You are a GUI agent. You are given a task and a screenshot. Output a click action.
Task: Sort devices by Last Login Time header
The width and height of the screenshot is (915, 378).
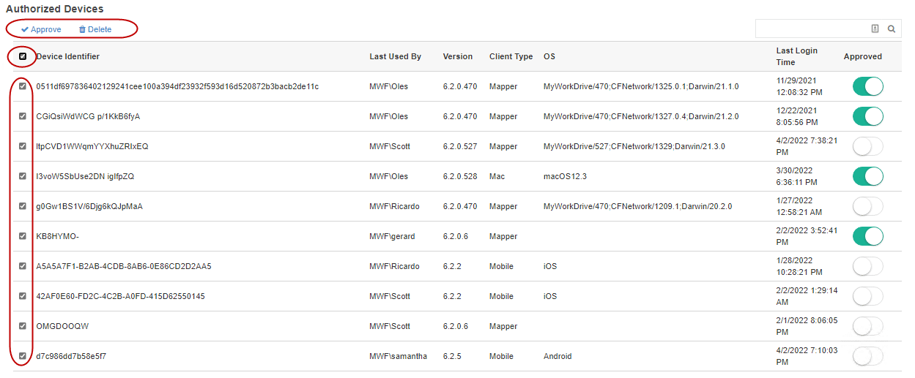796,56
